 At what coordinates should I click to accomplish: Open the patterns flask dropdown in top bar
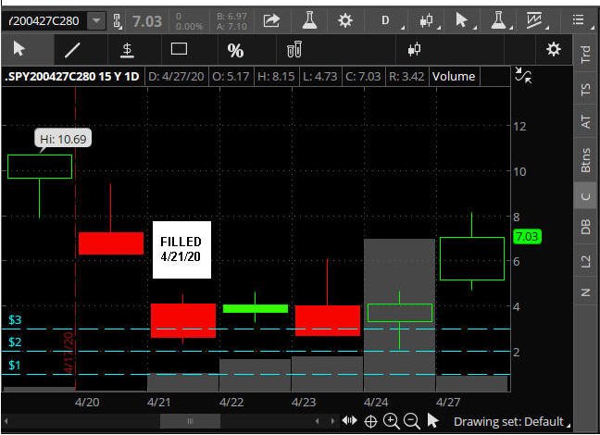(498, 20)
